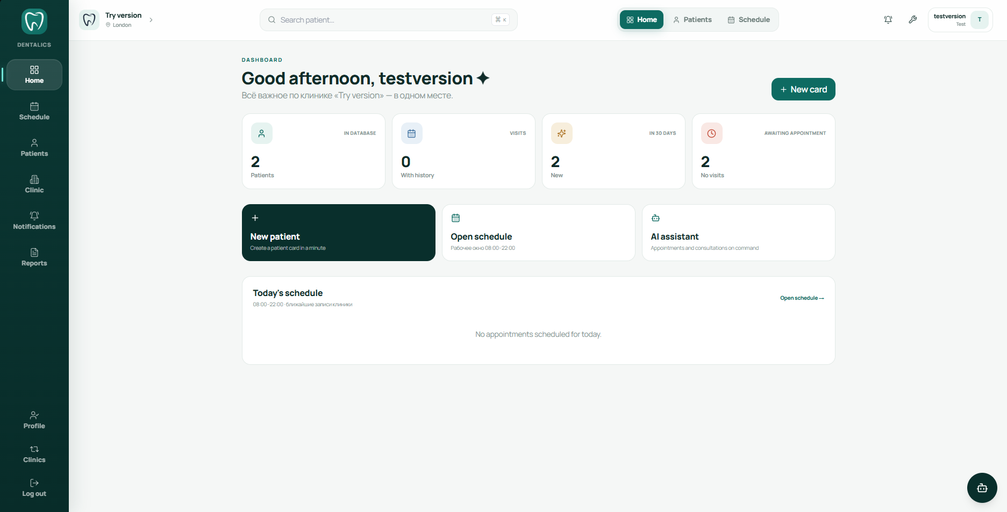Open the testversion user account menu

click(960, 20)
